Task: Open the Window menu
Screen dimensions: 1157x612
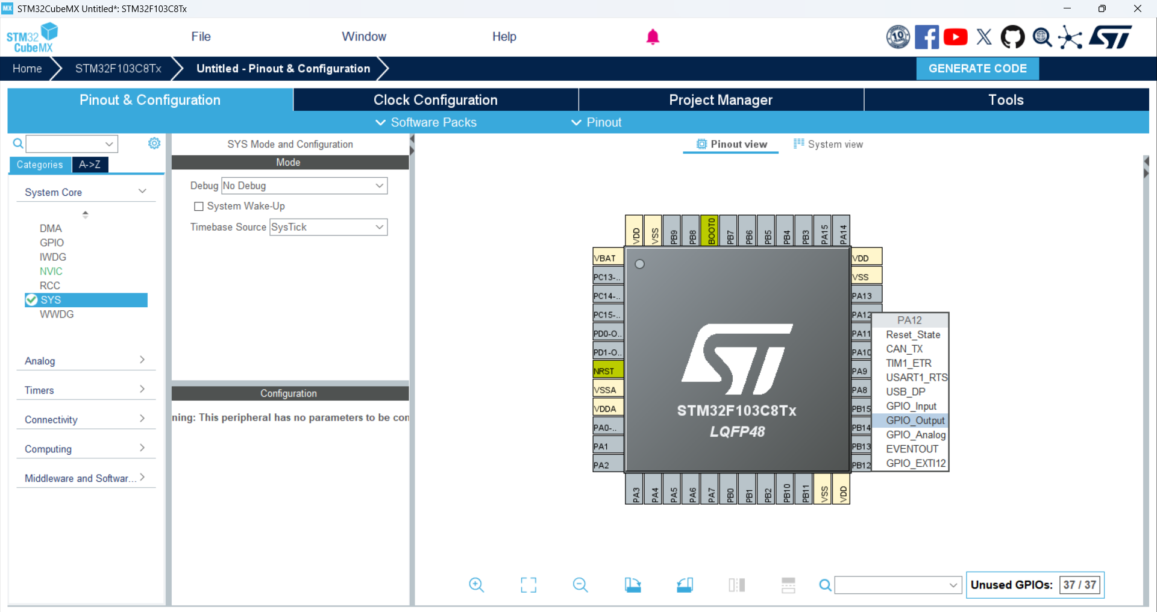Action: click(364, 37)
